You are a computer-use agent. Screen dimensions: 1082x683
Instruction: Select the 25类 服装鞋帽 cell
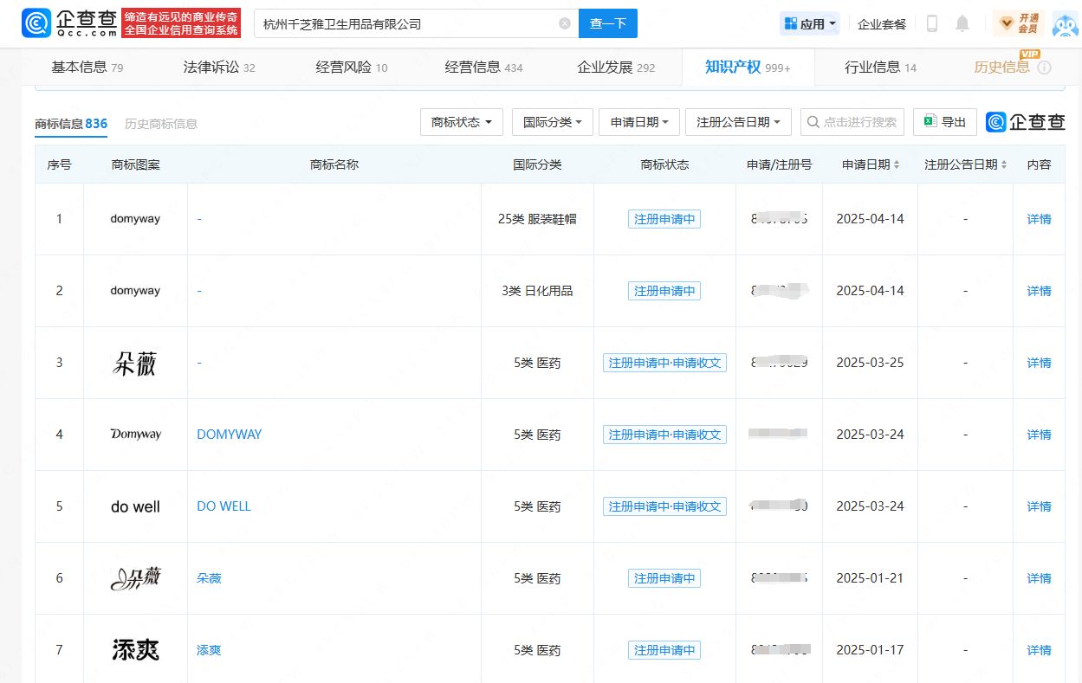537,219
